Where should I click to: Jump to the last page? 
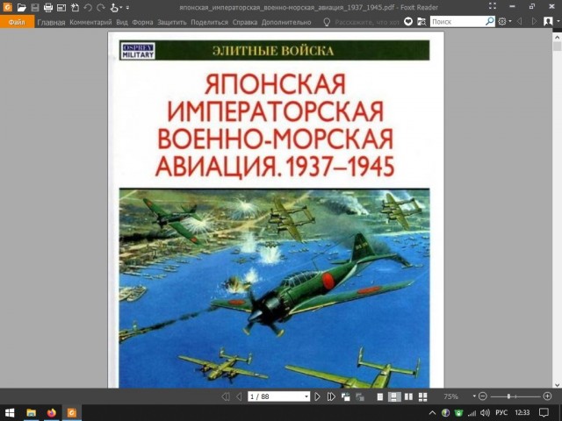pyautogui.click(x=331, y=396)
